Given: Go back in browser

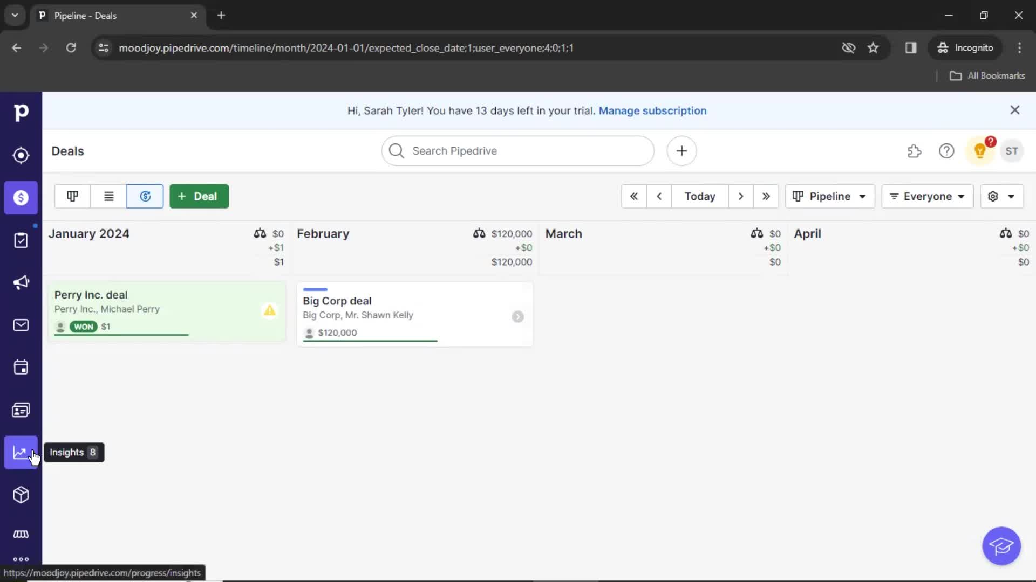Looking at the screenshot, I should (x=16, y=47).
